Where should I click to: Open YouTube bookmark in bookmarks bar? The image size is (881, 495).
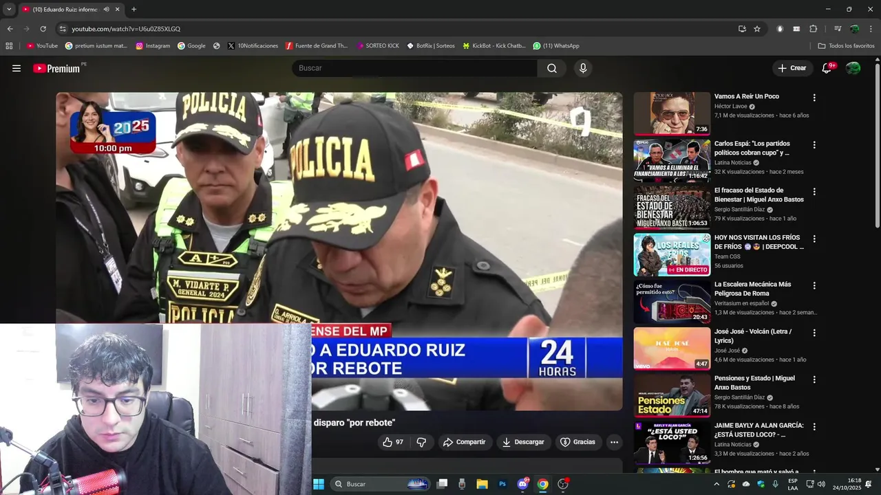[42, 46]
